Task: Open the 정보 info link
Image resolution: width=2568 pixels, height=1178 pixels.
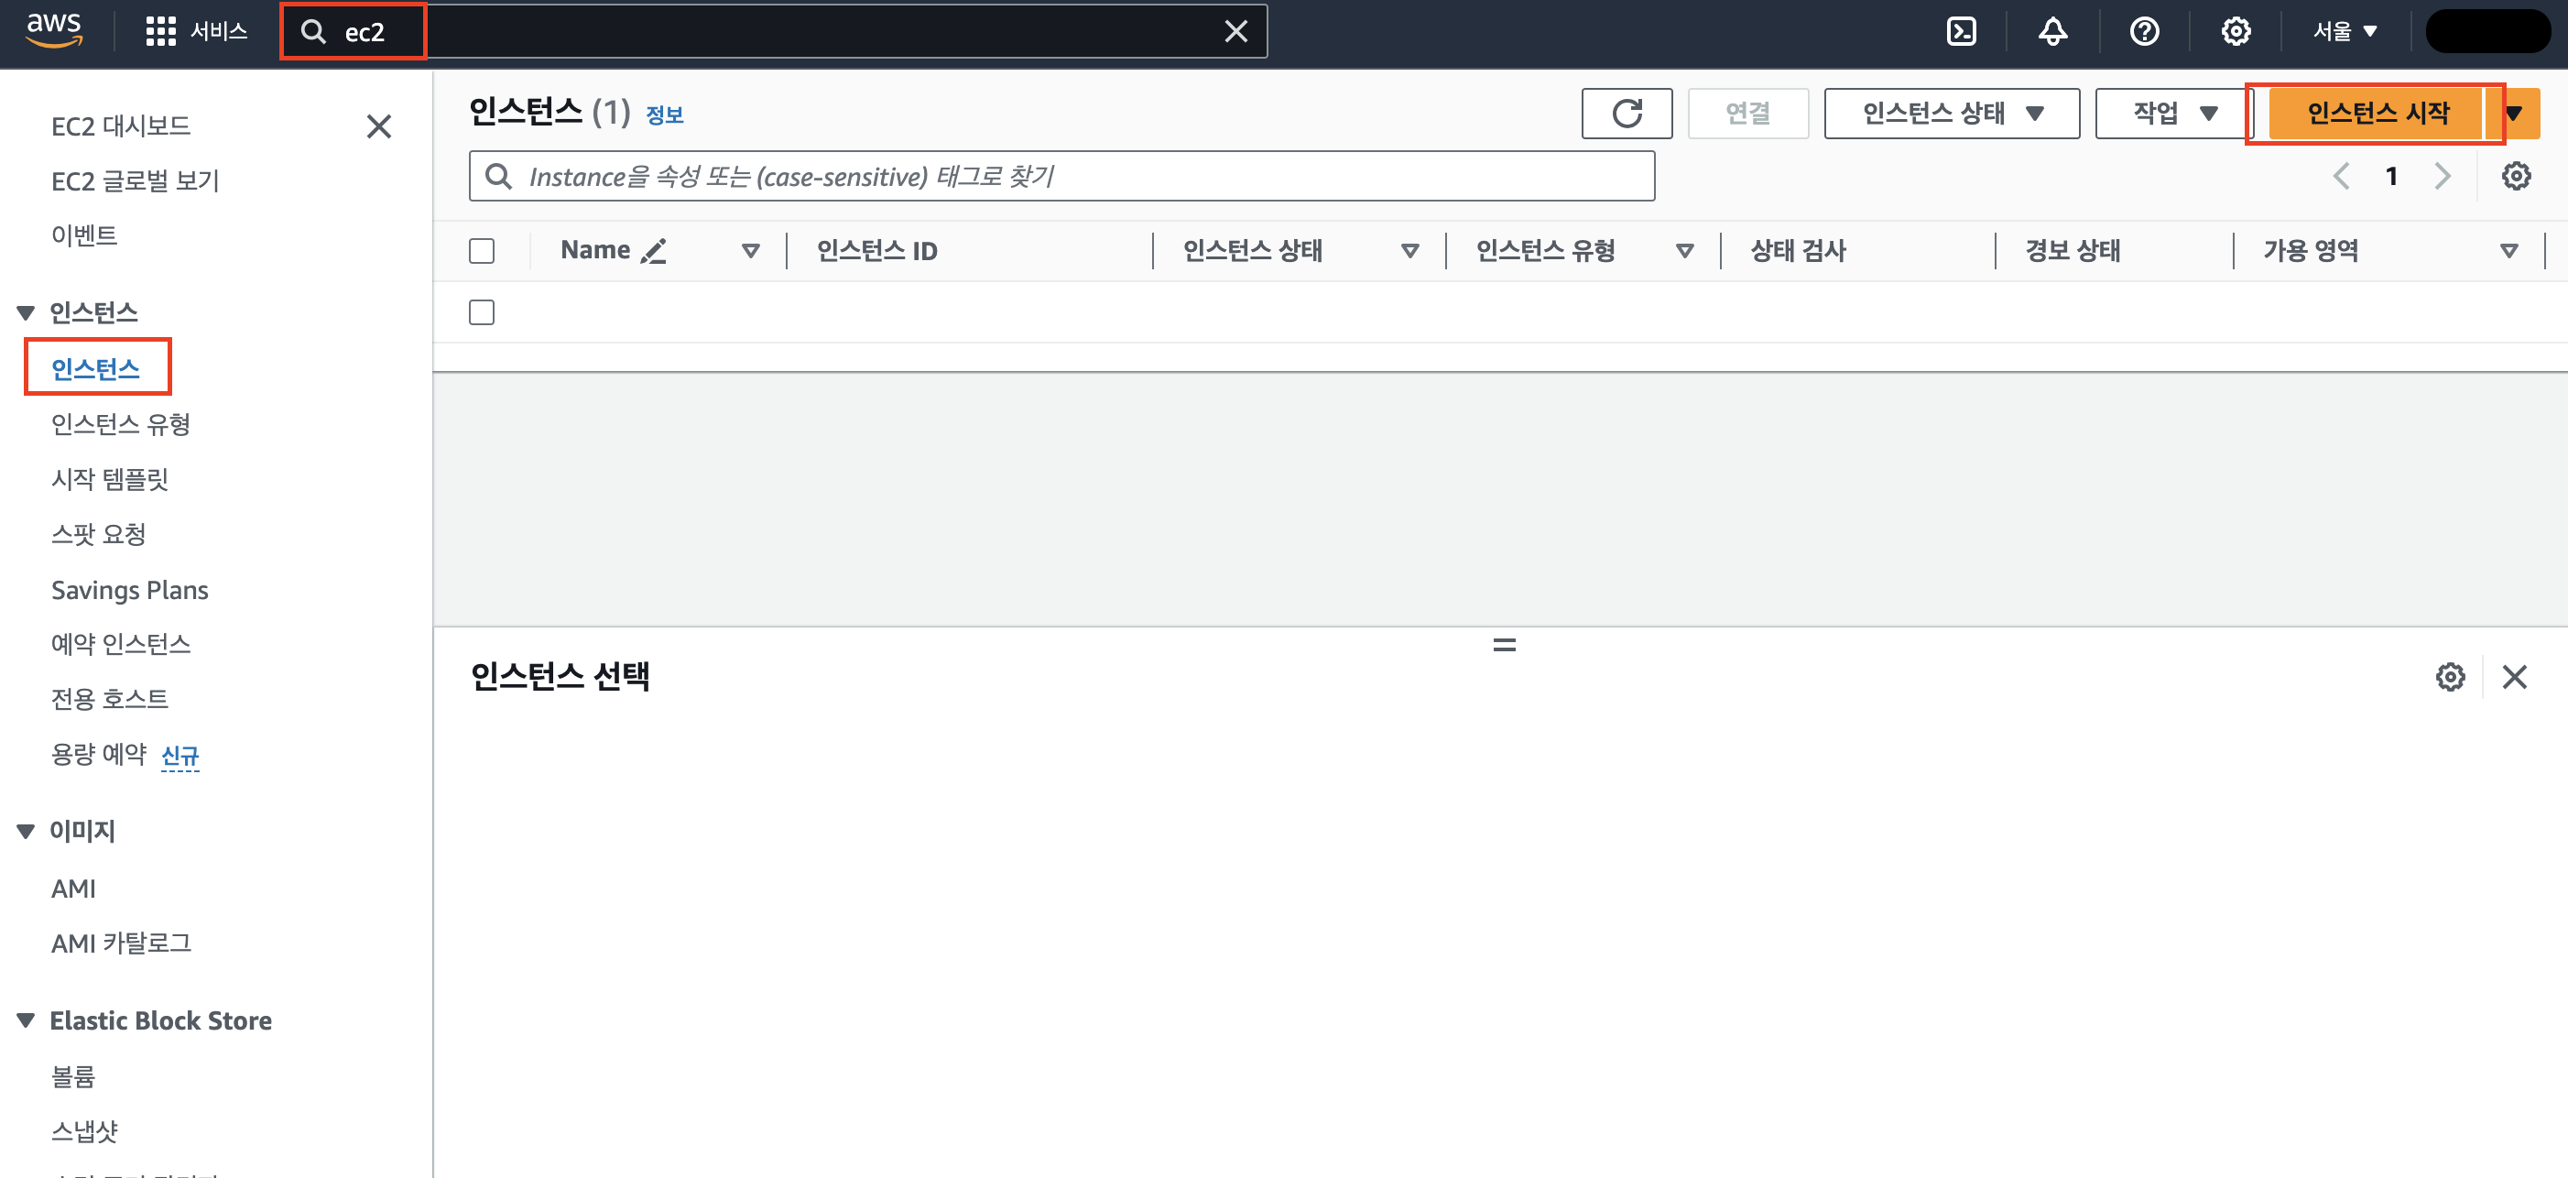Action: coord(664,115)
